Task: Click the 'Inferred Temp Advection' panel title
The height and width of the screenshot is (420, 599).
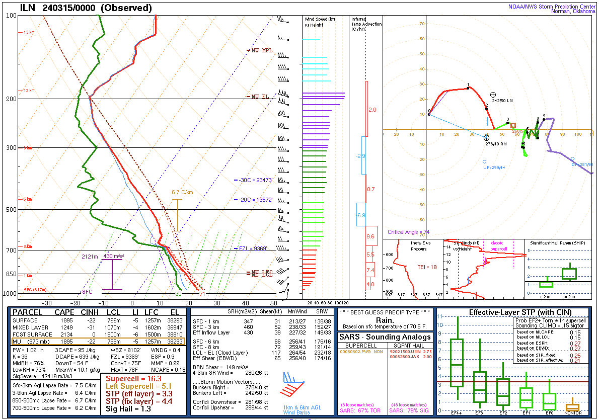Action: click(366, 24)
